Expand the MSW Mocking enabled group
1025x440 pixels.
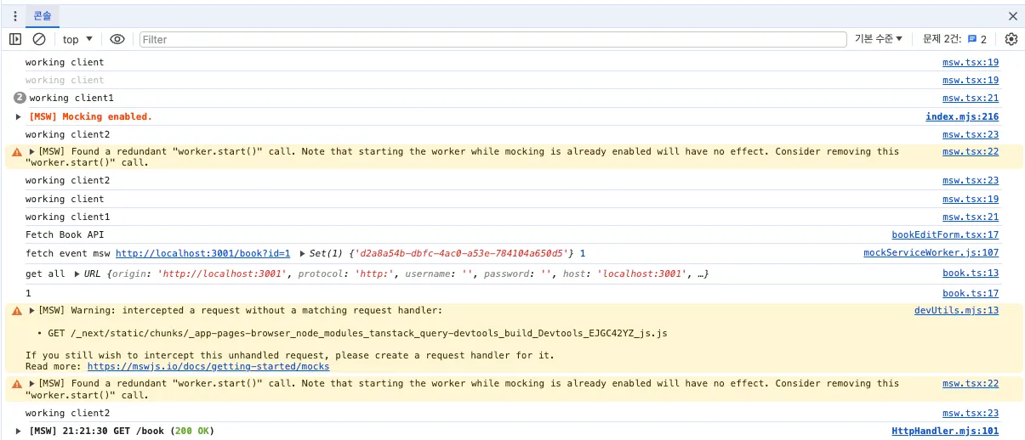19,116
